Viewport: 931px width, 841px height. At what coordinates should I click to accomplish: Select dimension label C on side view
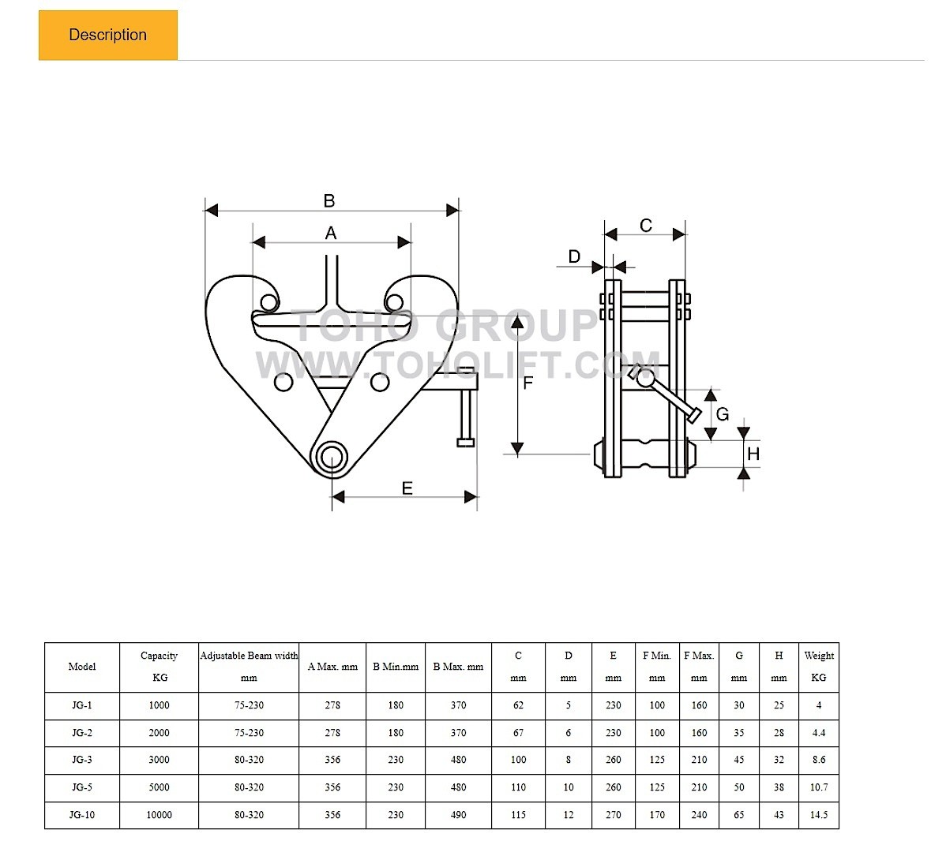(645, 226)
